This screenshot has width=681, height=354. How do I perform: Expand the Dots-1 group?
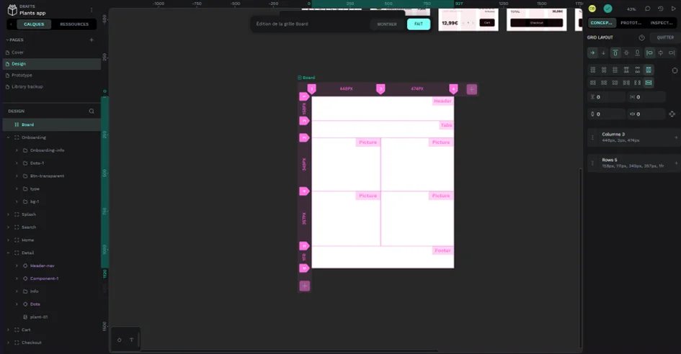[17, 163]
